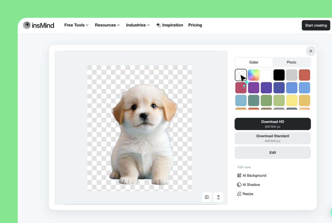
Task: Toggle the before/after compare icon
Action: pos(207,197)
